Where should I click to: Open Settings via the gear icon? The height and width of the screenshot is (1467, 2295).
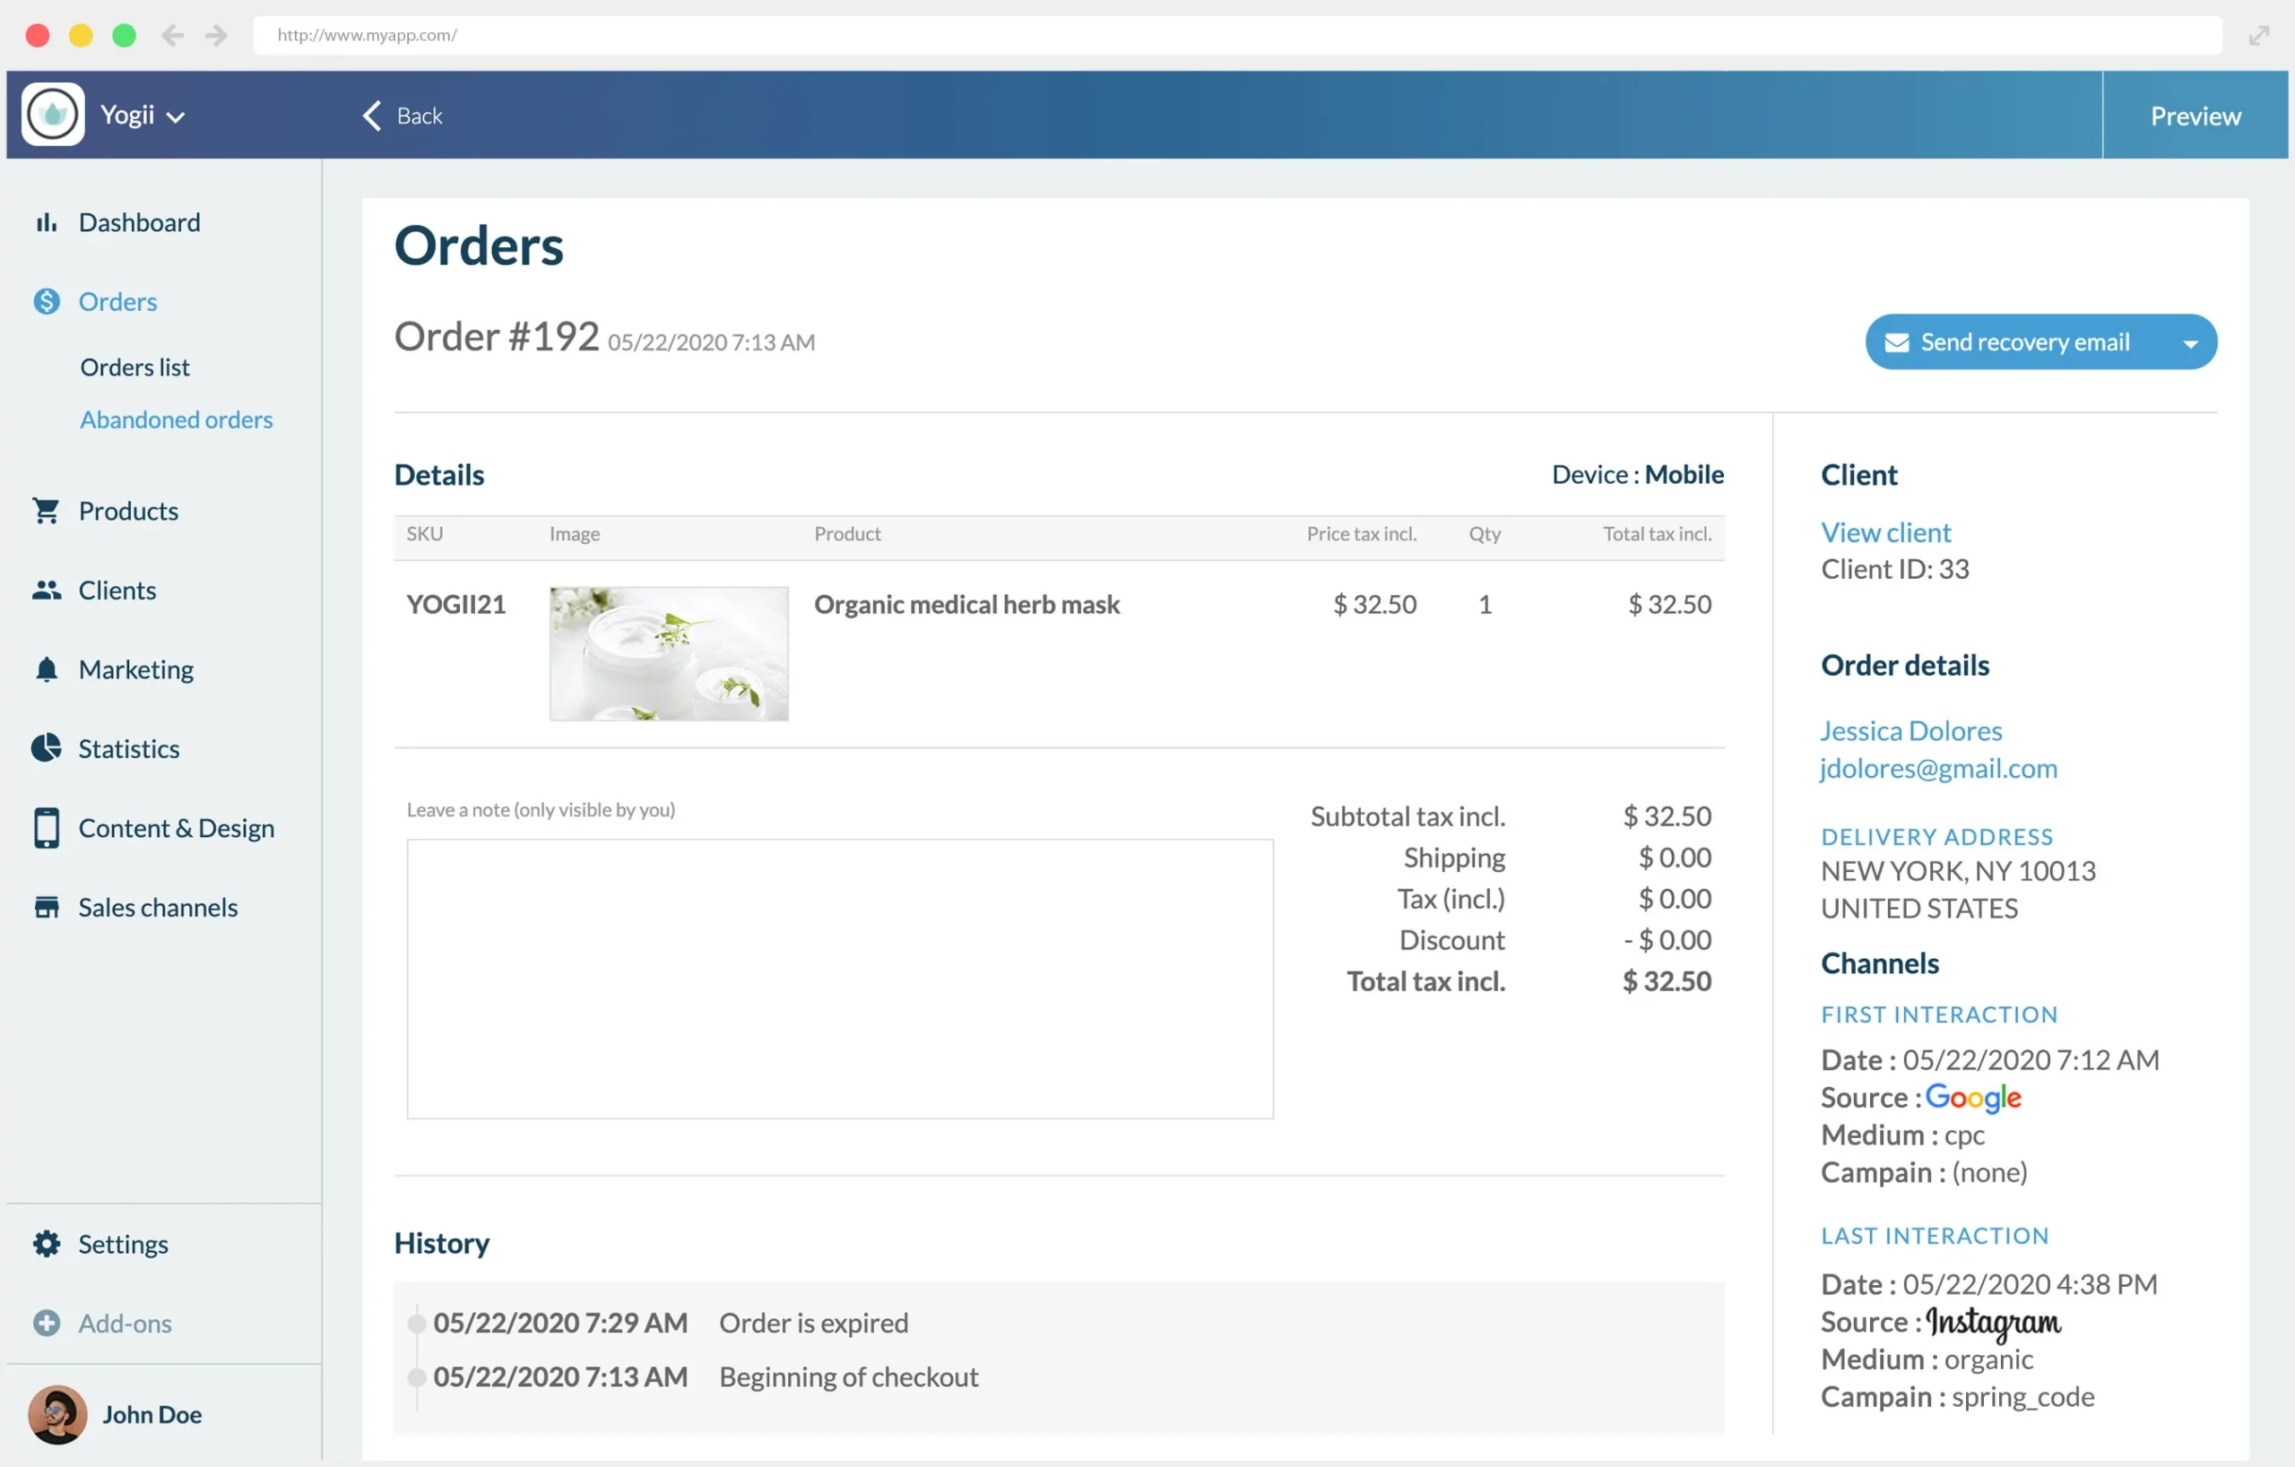coord(46,1244)
